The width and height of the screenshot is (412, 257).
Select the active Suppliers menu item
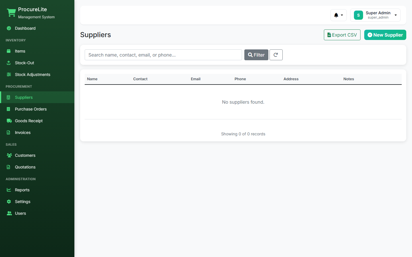coord(37,97)
